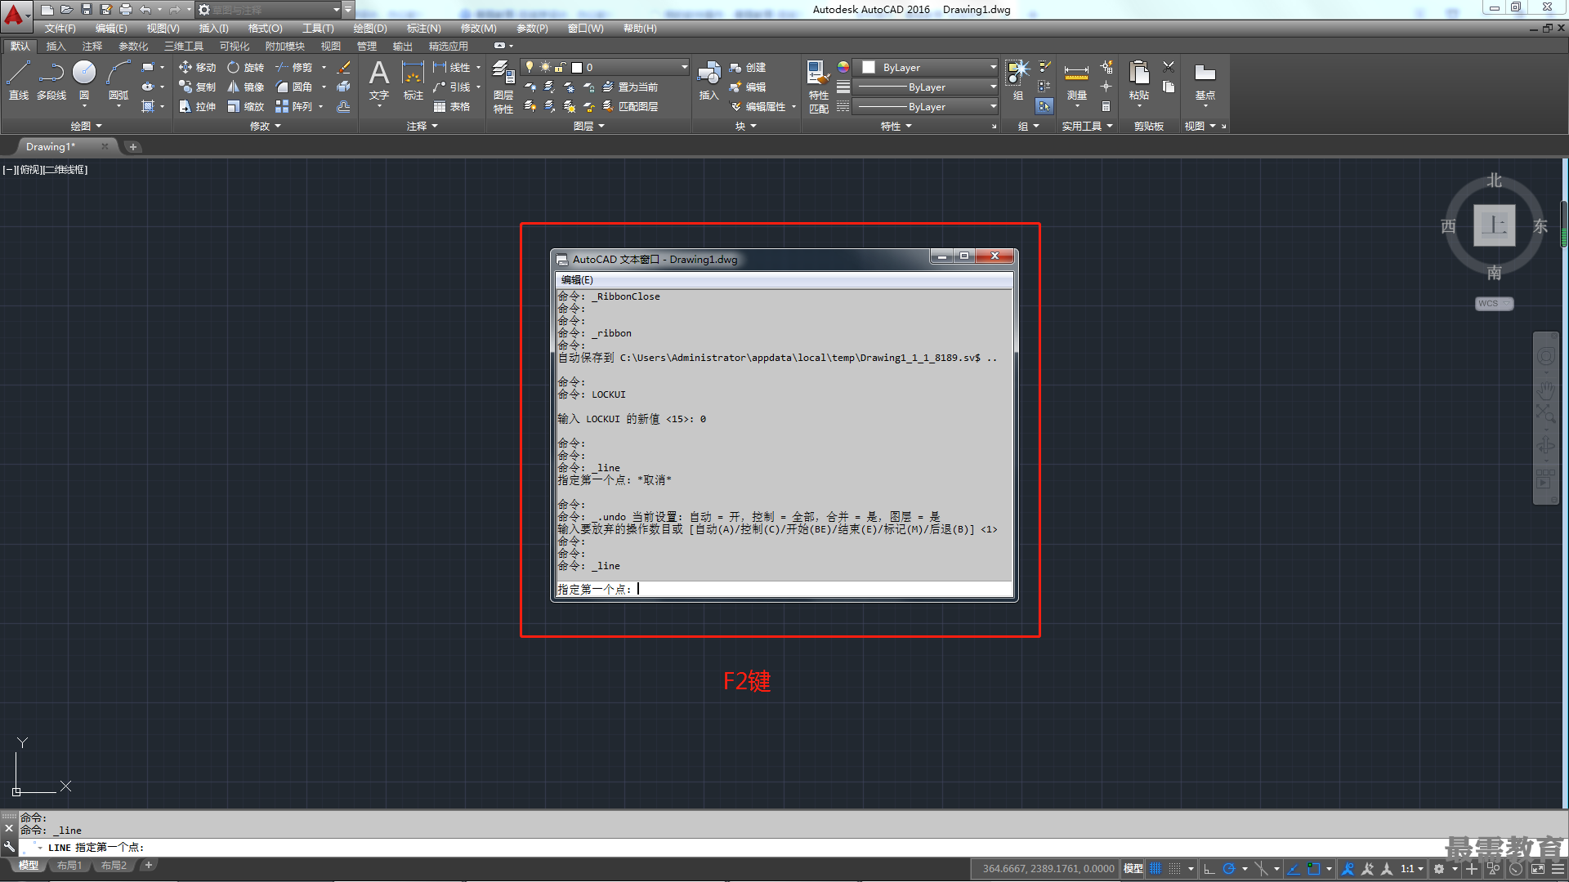Screen dimensions: 1569x882
Task: Select the 直线 (Line) tool
Action: 19,80
